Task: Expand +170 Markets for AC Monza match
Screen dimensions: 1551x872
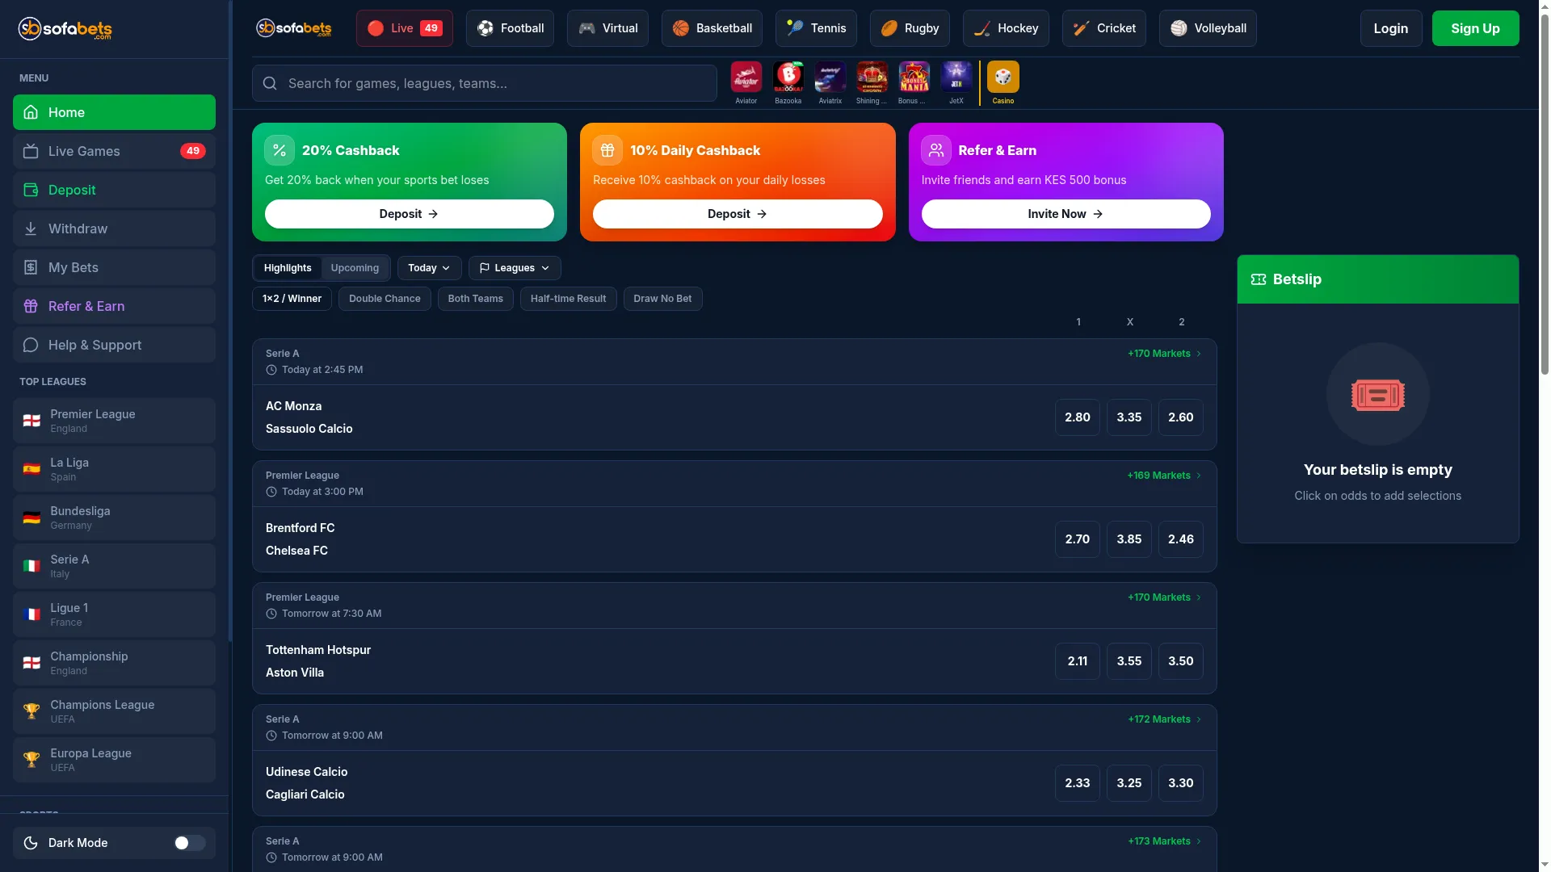Action: [1164, 354]
